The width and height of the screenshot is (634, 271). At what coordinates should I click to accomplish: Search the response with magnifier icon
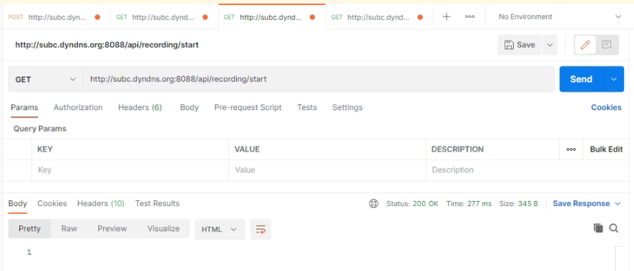614,229
